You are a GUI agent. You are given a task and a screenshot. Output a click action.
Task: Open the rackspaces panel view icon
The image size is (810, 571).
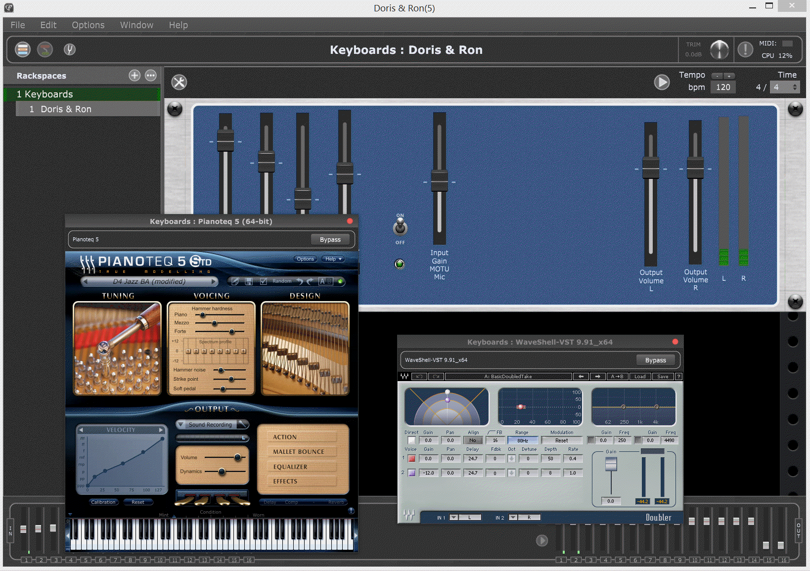coord(22,49)
